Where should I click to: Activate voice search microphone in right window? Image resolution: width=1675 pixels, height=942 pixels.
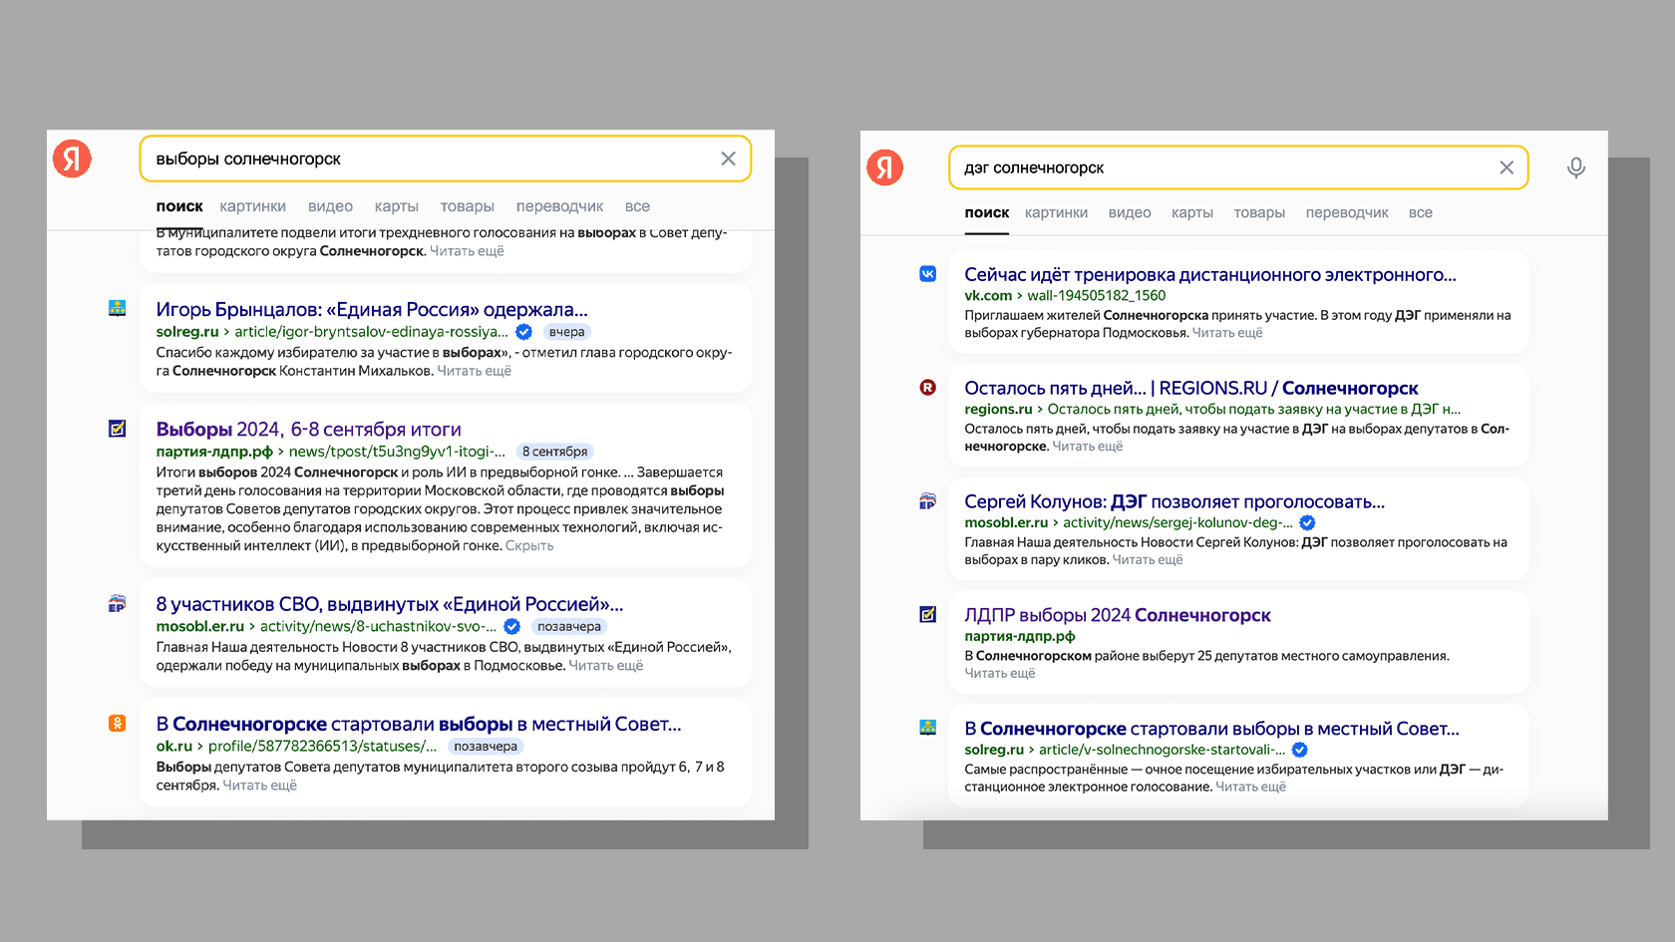pyautogui.click(x=1576, y=167)
